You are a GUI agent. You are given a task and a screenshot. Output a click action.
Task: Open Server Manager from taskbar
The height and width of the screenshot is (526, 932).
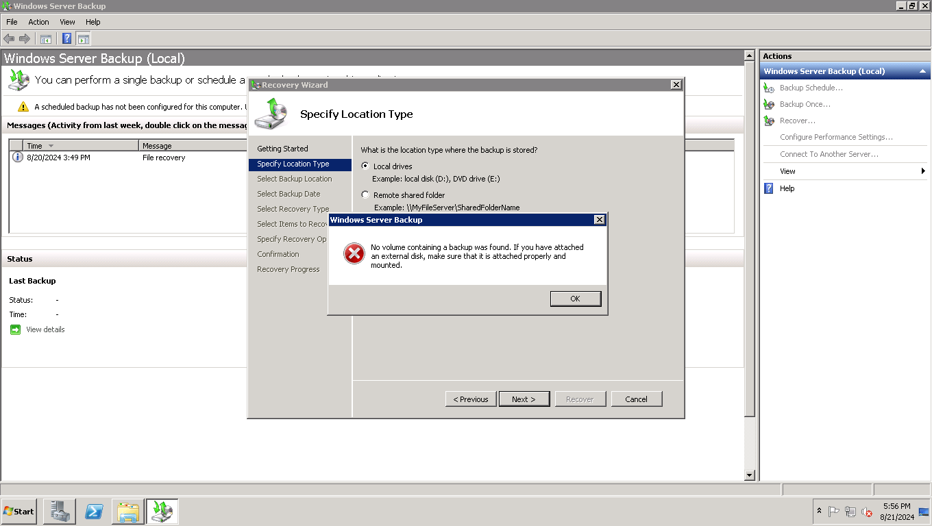point(59,511)
